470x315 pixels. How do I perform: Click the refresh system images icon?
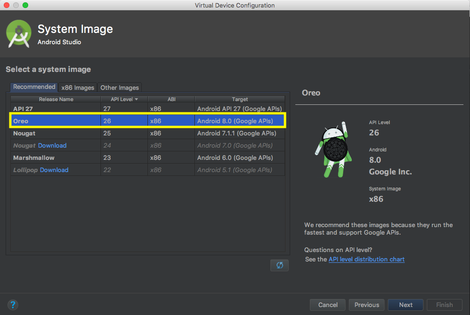coord(279,265)
